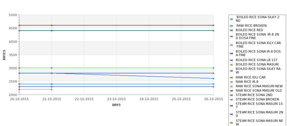Click the RAW RICE SONA MASURI NEW label

(259, 86)
